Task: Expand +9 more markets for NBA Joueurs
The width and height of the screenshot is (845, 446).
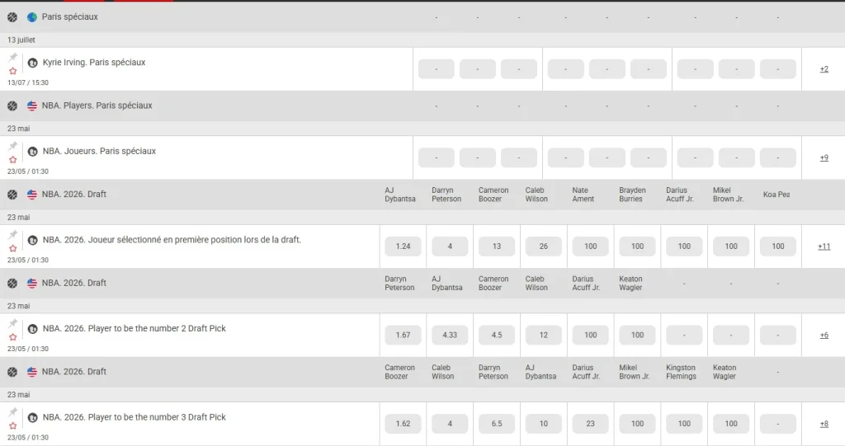Action: 824,157
